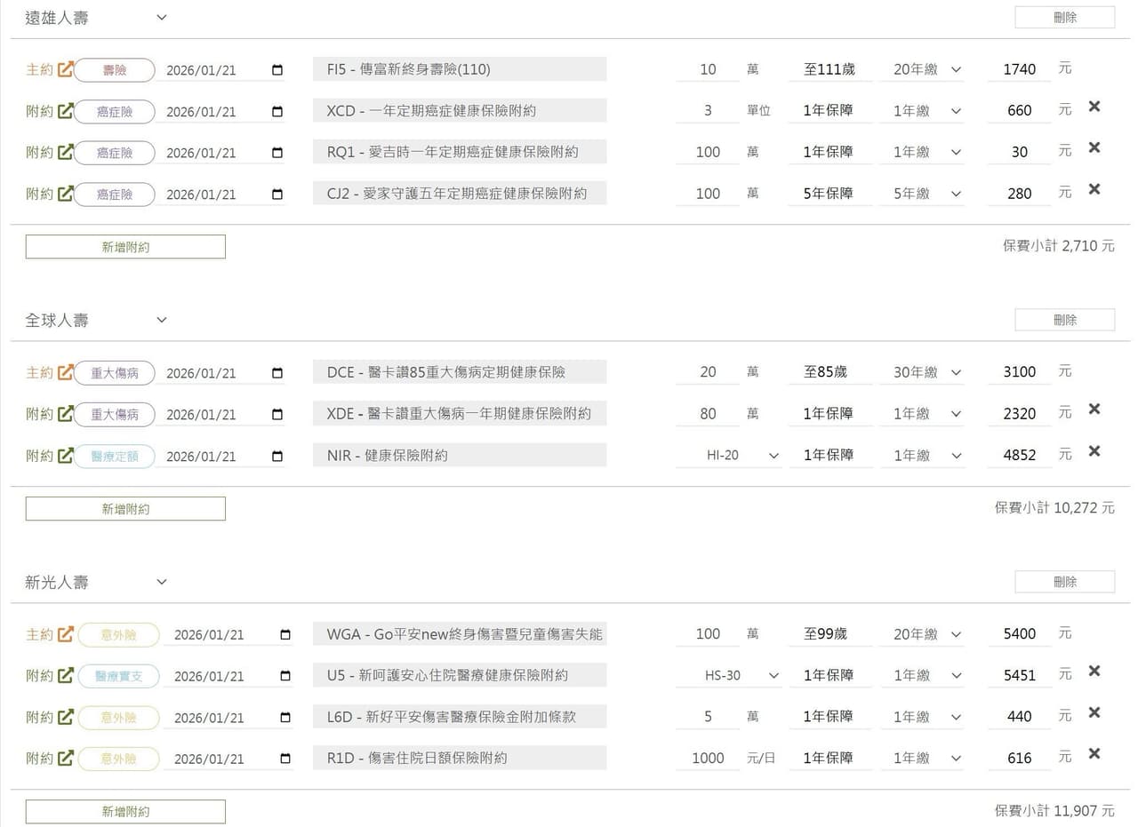Click product name FI5 - 傳富新終身壽險(110)
This screenshot has width=1138, height=827.
point(460,69)
